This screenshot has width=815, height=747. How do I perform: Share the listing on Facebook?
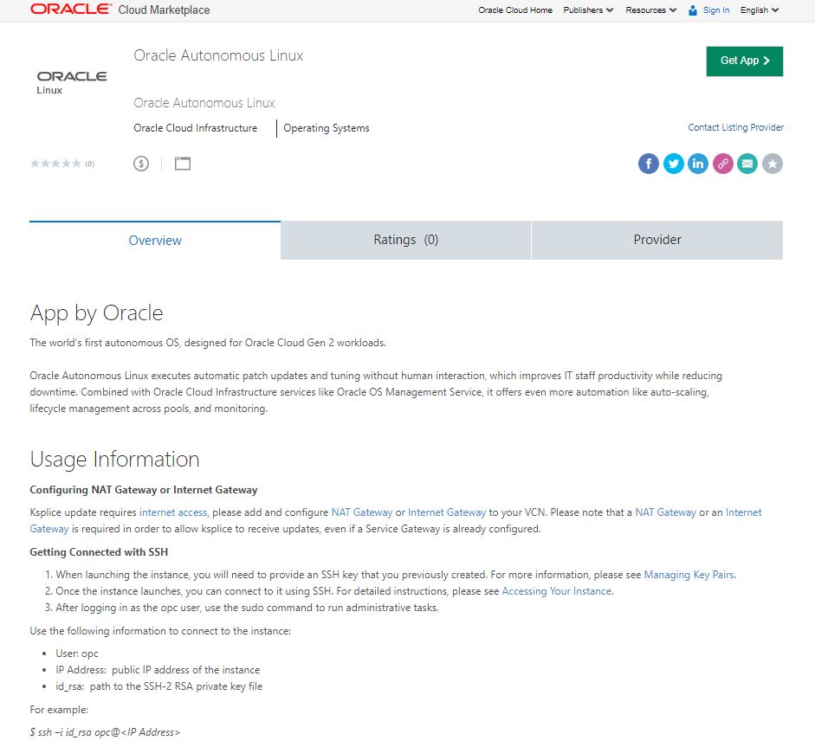(x=648, y=163)
